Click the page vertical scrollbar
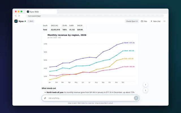The image size is (181, 113). [168, 66]
